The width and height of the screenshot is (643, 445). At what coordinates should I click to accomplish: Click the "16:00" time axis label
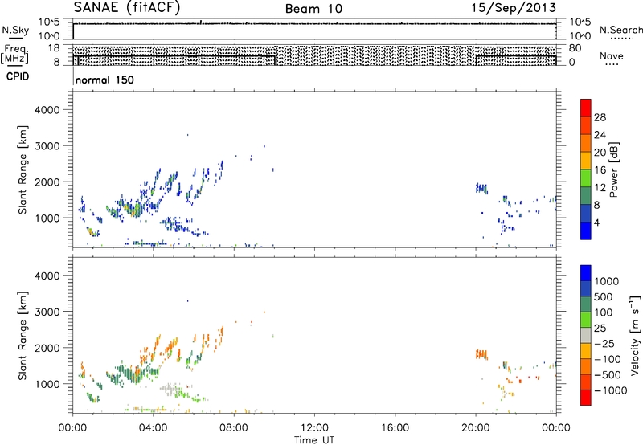[395, 428]
